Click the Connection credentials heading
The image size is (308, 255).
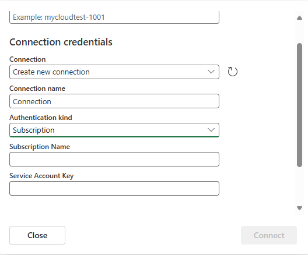(61, 42)
